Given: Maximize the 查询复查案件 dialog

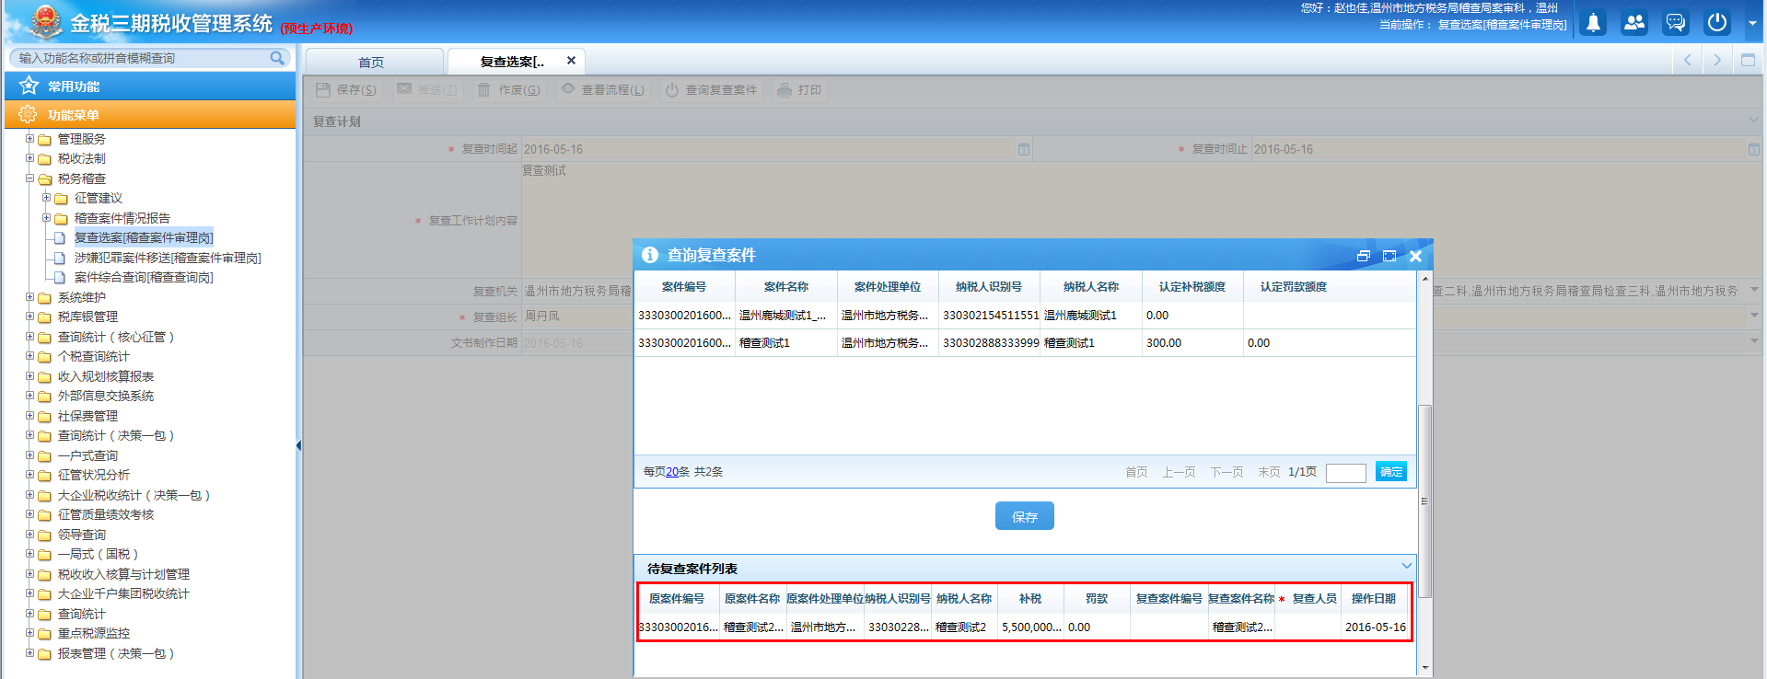Looking at the screenshot, I should [1389, 256].
